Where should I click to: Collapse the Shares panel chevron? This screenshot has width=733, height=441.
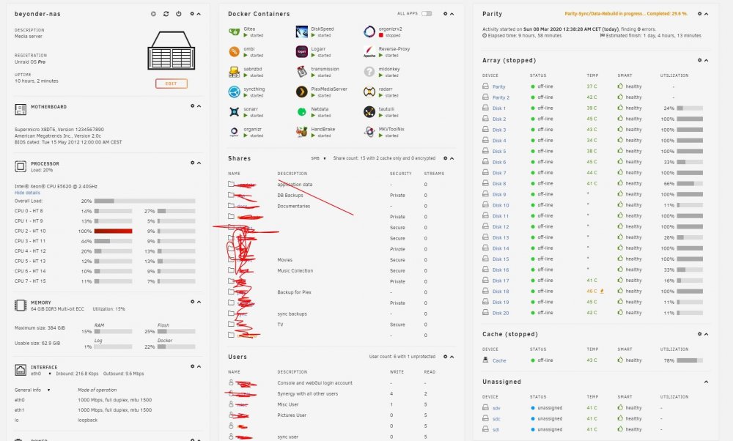pyautogui.click(x=452, y=158)
